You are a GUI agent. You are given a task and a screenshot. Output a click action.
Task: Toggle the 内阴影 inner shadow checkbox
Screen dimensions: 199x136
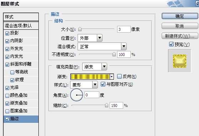click(7, 41)
